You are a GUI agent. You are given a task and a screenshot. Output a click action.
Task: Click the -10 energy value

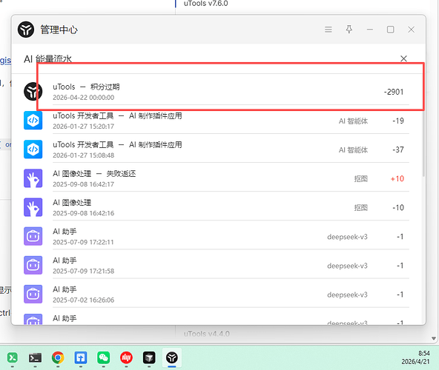click(398, 208)
